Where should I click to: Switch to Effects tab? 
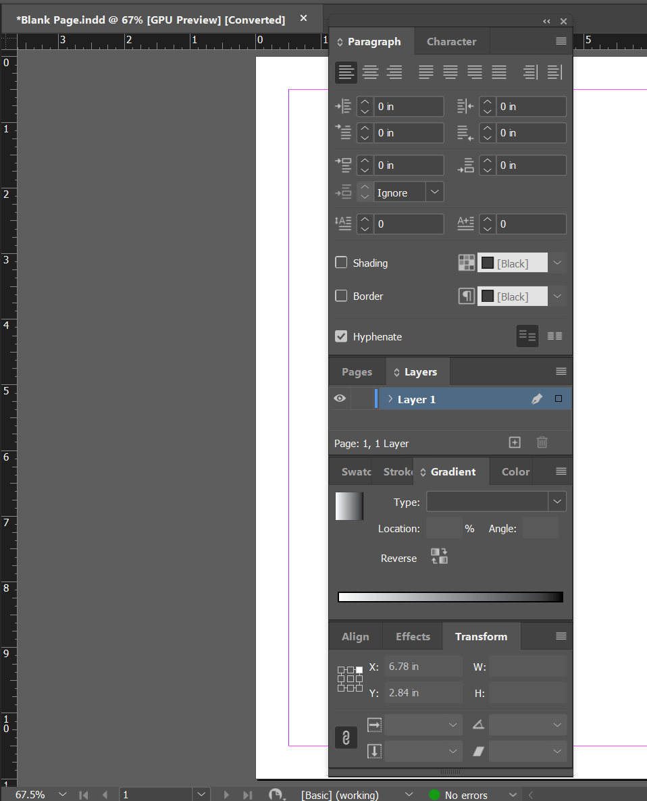[413, 636]
